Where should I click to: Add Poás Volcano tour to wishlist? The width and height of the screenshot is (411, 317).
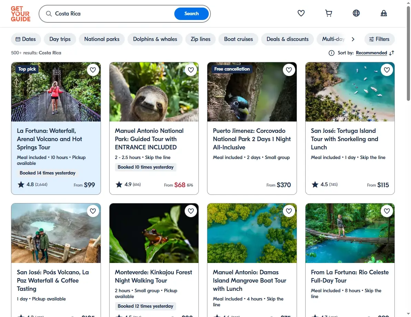[x=93, y=211]
